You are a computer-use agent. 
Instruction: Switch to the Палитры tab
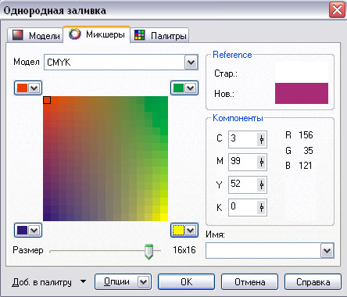coord(159,35)
